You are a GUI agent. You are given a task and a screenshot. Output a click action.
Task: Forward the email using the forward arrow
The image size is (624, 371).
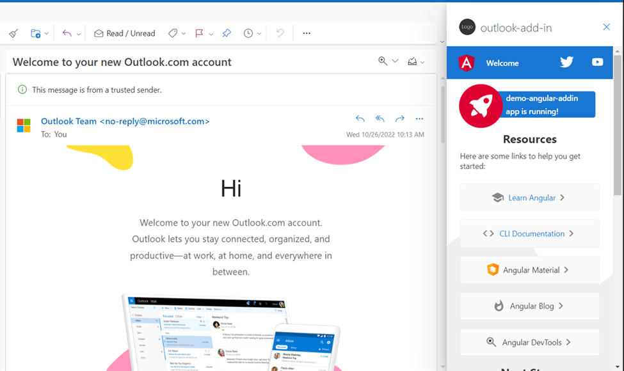click(x=399, y=119)
